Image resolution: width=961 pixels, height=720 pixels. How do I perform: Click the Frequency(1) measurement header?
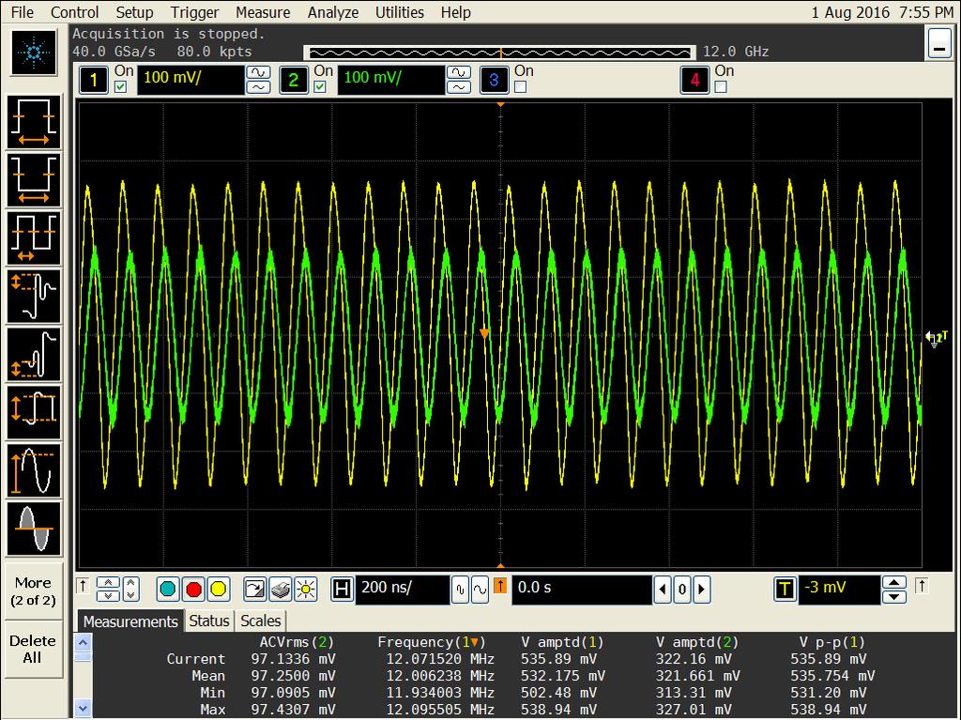point(432,642)
